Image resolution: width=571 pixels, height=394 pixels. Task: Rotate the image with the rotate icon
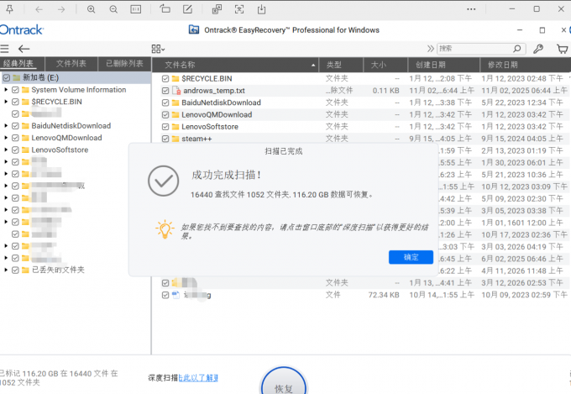tap(165, 9)
